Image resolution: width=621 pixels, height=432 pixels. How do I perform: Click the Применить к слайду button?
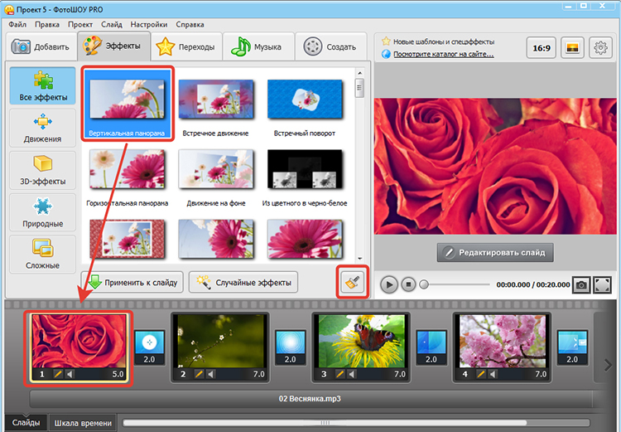click(132, 283)
